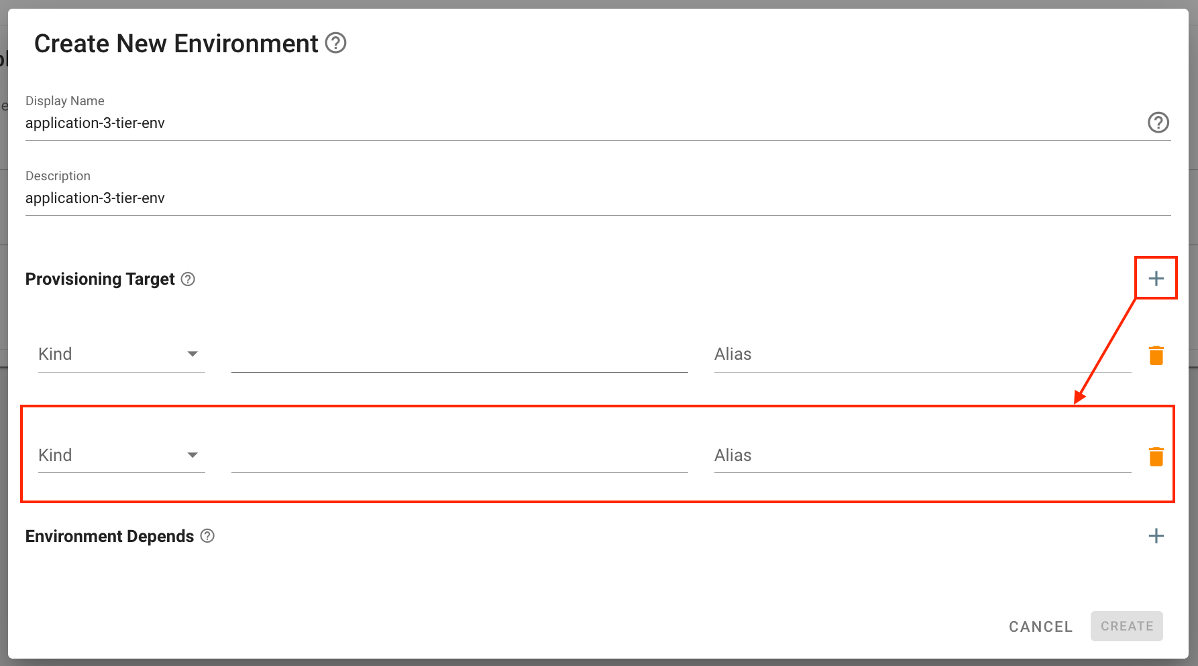
Task: Delete the second provisioning target row
Action: click(1156, 456)
